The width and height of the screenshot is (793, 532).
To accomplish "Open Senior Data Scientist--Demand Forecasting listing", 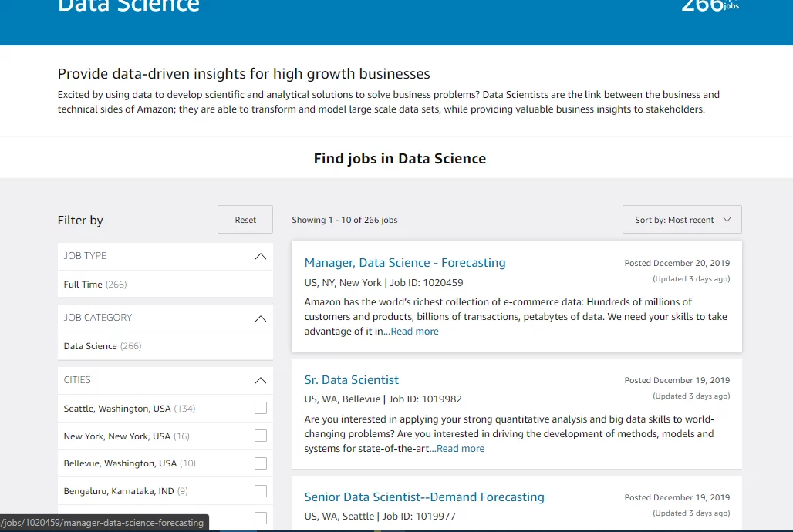I will click(x=423, y=497).
